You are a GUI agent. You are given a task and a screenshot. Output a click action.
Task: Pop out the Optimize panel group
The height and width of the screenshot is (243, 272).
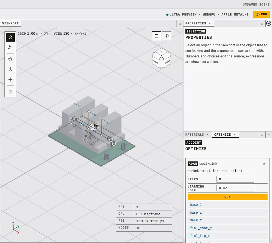tap(262, 135)
